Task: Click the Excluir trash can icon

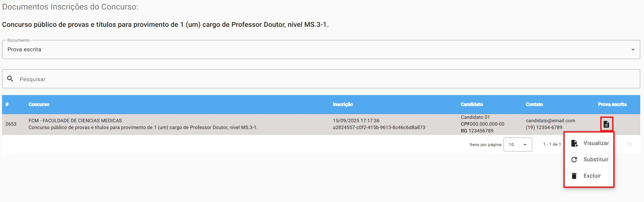Action: coord(574,176)
